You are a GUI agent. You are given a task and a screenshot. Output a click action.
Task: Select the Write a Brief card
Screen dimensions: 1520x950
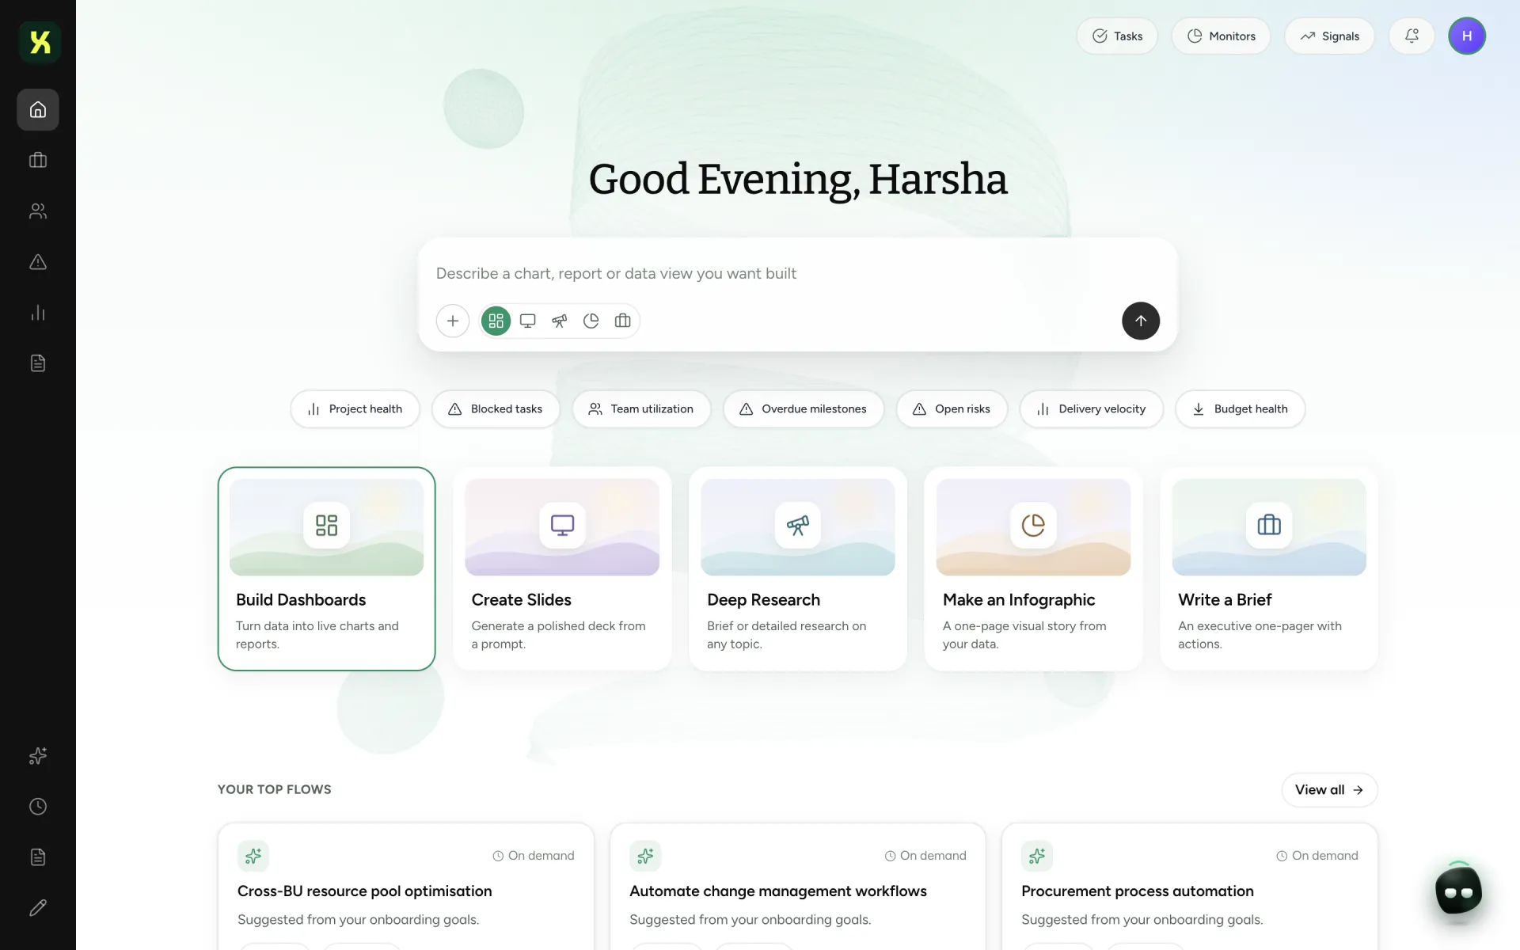point(1269,568)
